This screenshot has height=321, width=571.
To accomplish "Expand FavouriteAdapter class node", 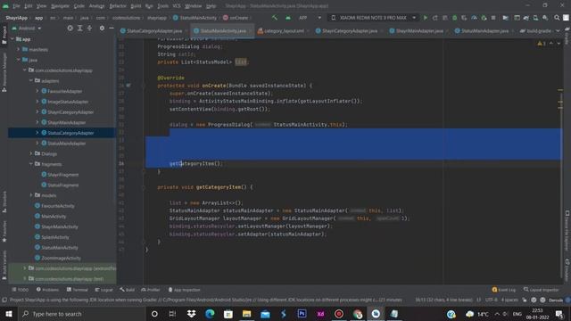I will [x=37, y=91].
